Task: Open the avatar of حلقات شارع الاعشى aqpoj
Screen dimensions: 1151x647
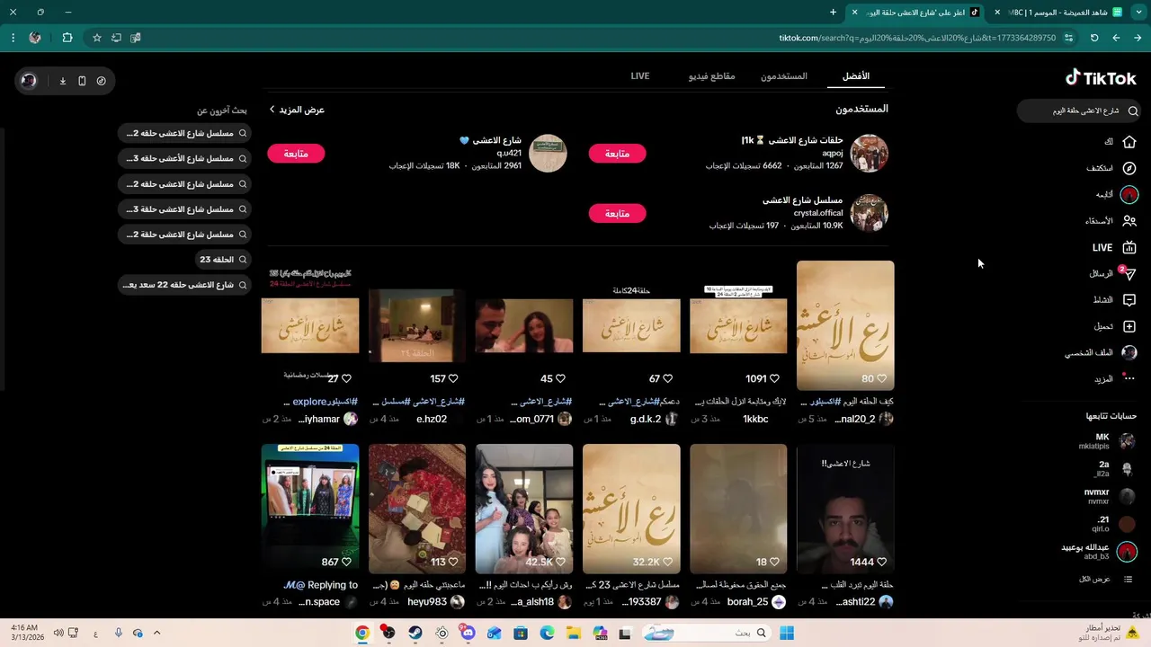Action: click(x=870, y=154)
